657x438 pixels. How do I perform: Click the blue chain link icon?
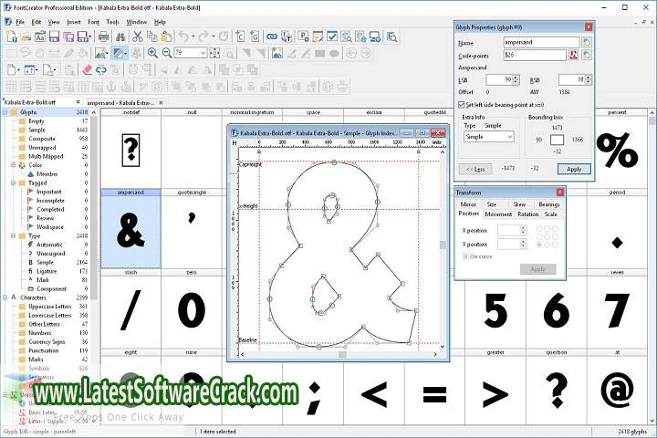272,36
